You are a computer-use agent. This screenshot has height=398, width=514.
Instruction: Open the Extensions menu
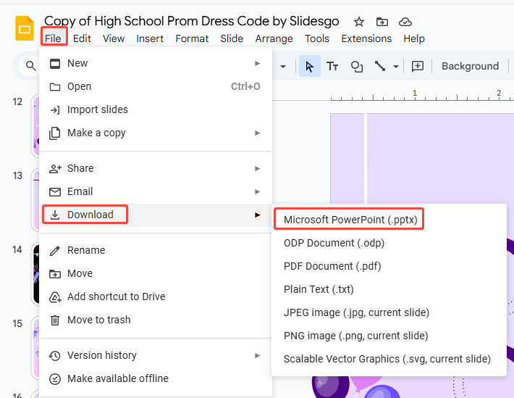click(366, 38)
